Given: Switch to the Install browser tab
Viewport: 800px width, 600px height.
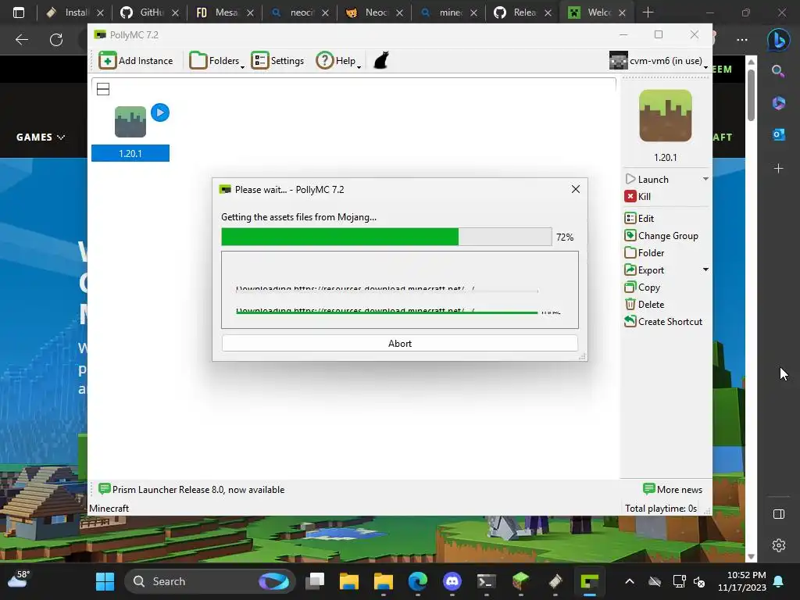Looking at the screenshot, I should point(74,12).
